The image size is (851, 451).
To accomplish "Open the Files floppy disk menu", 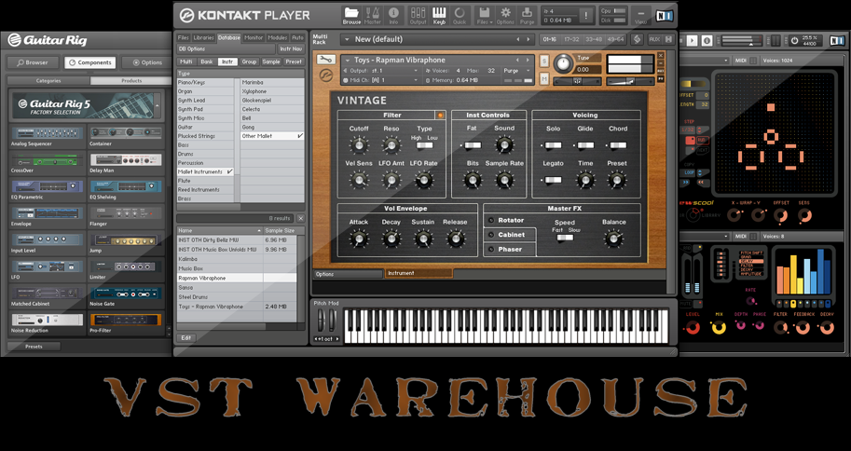I will coord(485,15).
